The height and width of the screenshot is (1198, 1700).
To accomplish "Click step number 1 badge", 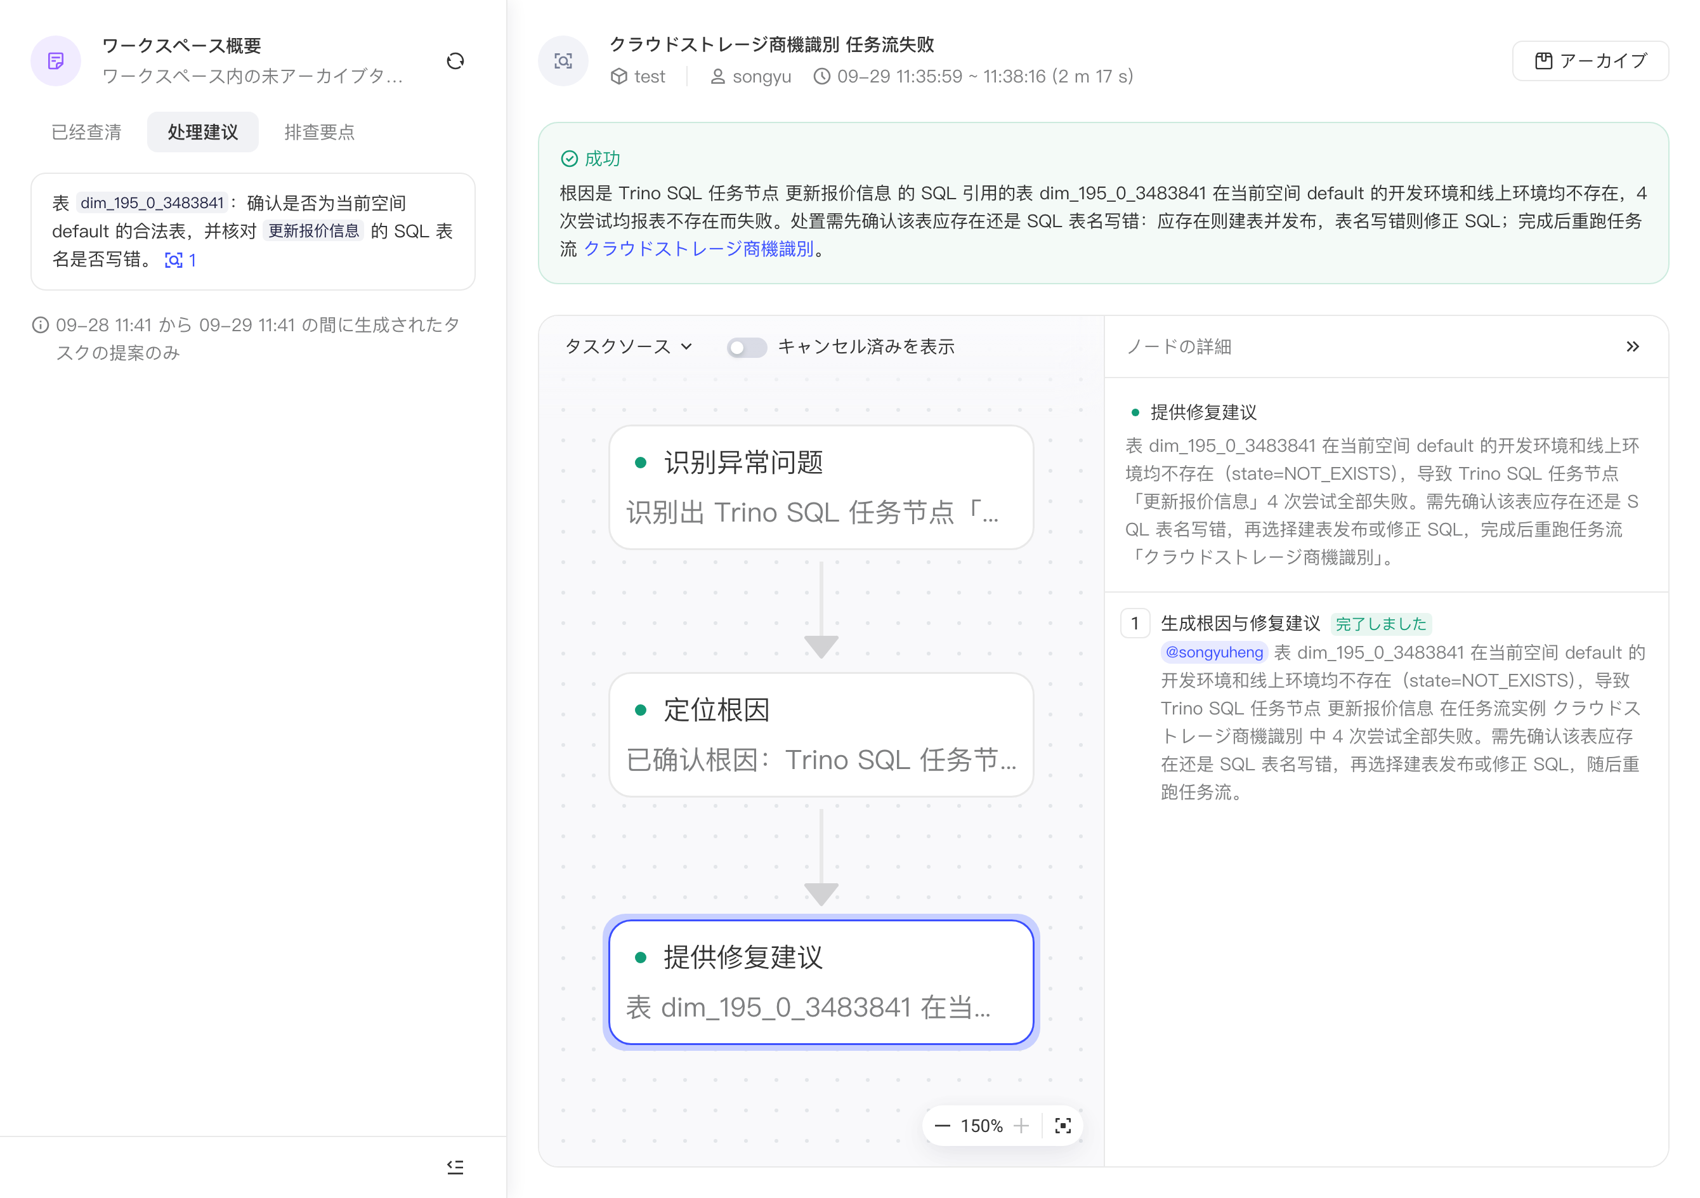I will click(1135, 624).
